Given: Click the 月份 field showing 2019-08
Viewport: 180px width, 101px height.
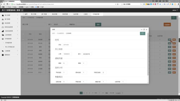Looking at the screenshot, I should [67, 45].
